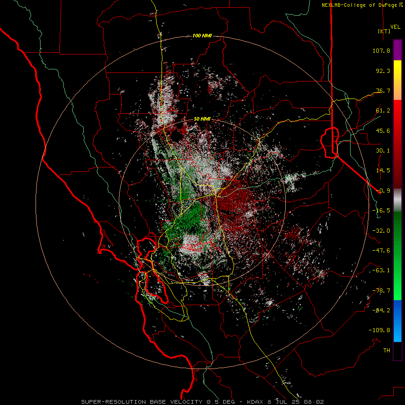Click the 76.7 velocity scale value

click(x=383, y=90)
